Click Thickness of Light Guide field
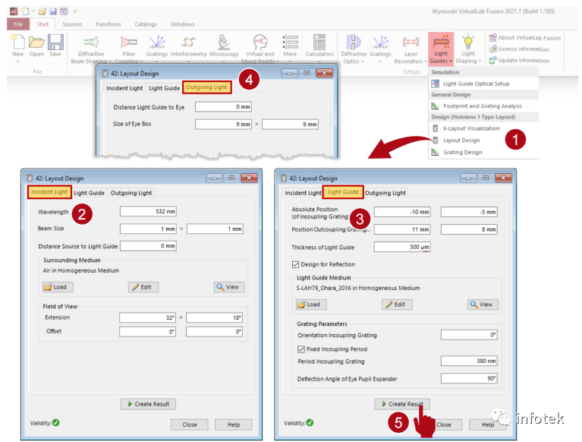Screen dimensions: 582x442 [x=402, y=247]
